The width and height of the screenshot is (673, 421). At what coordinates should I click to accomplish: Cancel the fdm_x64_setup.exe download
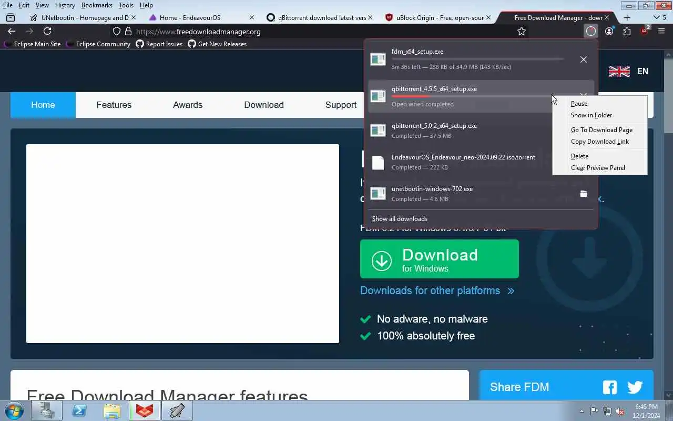(x=584, y=59)
